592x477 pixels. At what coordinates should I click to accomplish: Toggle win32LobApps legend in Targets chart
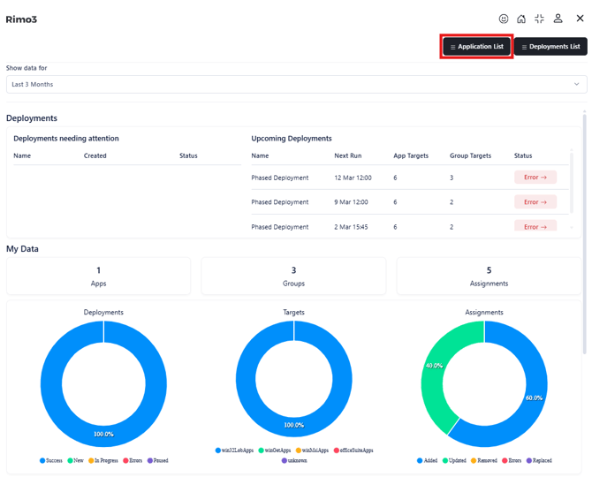click(240, 450)
